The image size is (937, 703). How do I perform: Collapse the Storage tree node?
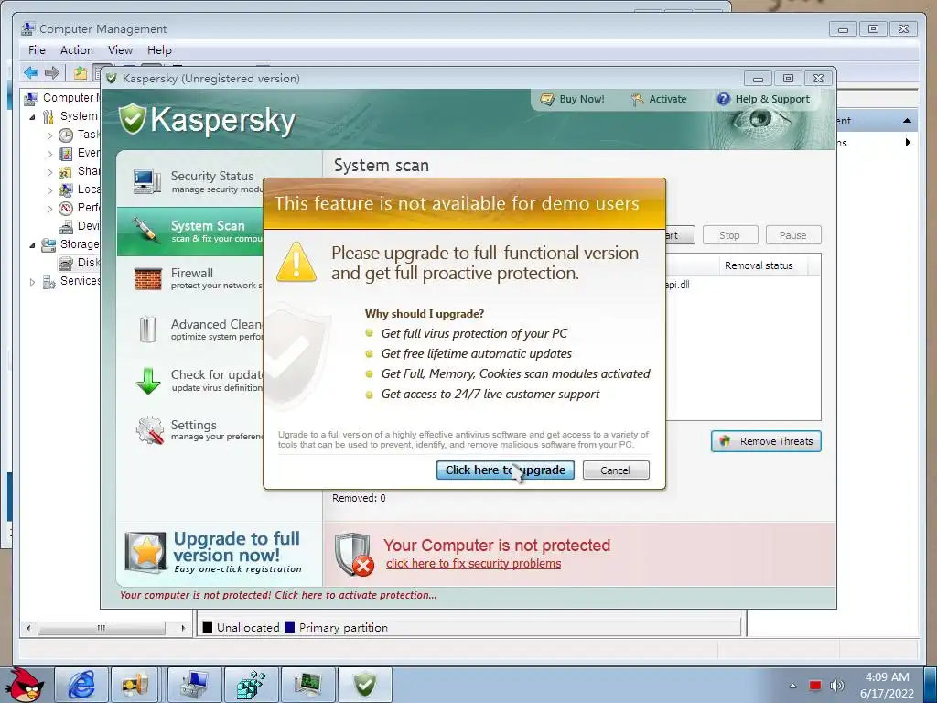point(32,245)
